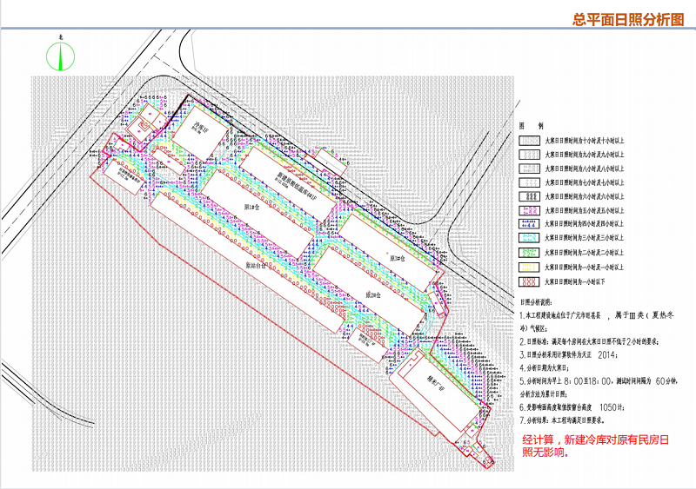The width and height of the screenshot is (696, 489).
Task: Click the eight-hour sunlight legend box
Action: click(x=530, y=168)
